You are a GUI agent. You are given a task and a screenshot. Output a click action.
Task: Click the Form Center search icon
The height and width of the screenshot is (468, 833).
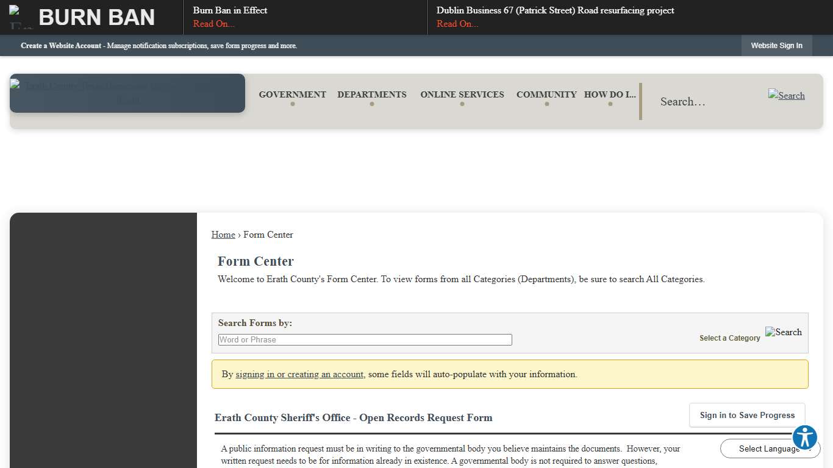[x=783, y=332]
